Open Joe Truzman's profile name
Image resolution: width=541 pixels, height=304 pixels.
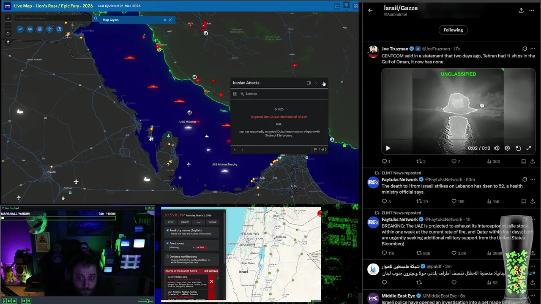click(394, 49)
